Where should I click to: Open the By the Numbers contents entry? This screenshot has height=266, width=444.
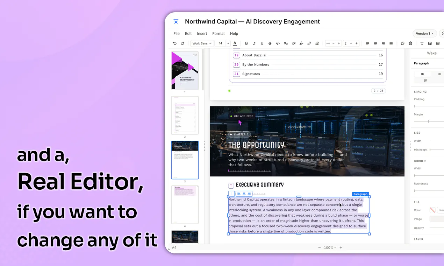308,64
